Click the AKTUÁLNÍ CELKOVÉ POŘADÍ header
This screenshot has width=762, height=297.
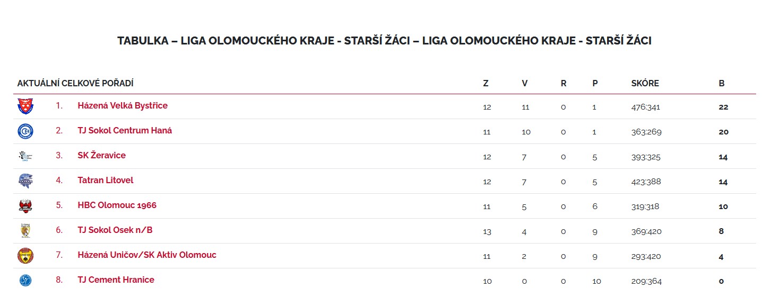tap(75, 84)
